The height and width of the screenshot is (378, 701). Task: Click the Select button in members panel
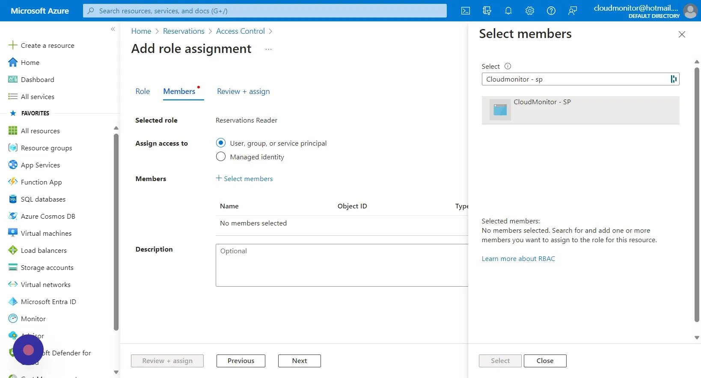500,361
